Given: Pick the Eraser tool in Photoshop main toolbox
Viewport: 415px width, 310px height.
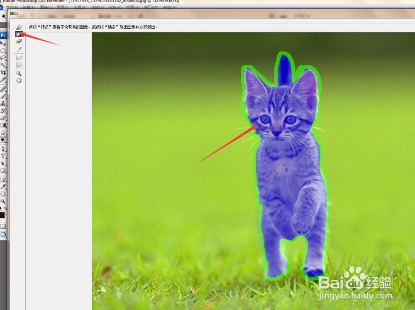Looking at the screenshot, I should click(3, 118).
